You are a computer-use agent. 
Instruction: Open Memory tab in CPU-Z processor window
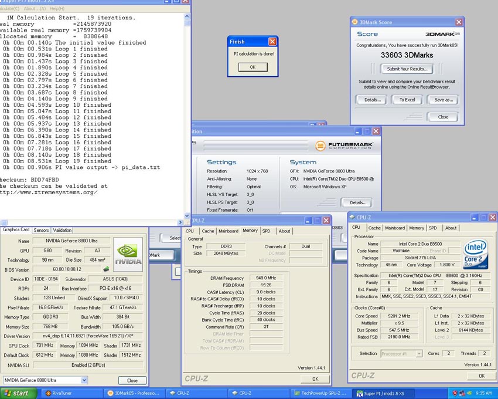pyautogui.click(x=417, y=228)
